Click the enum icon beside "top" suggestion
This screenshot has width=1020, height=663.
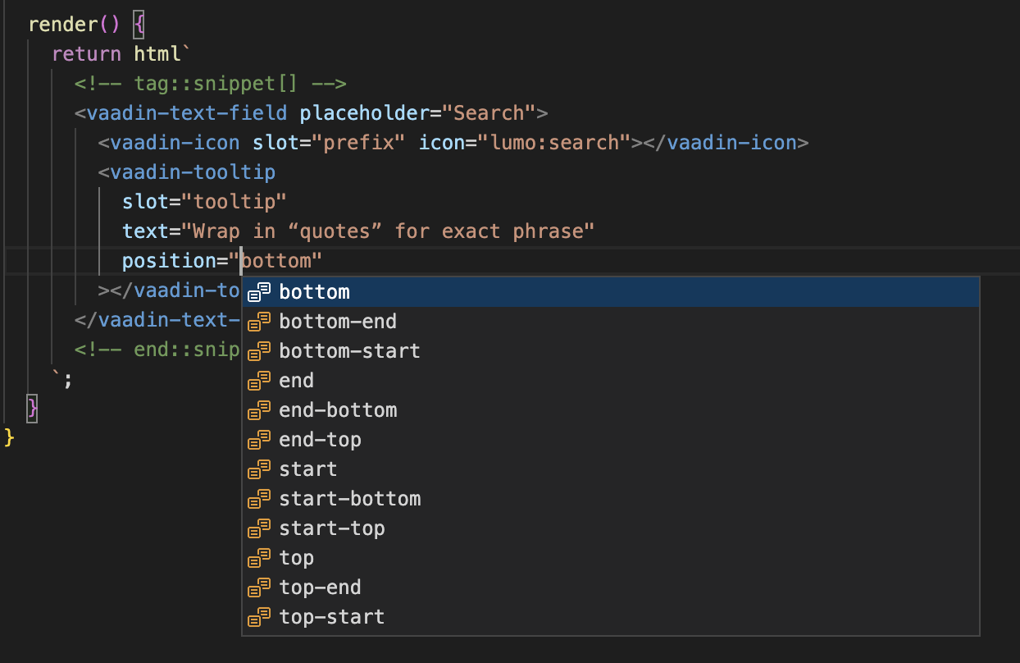pyautogui.click(x=259, y=557)
